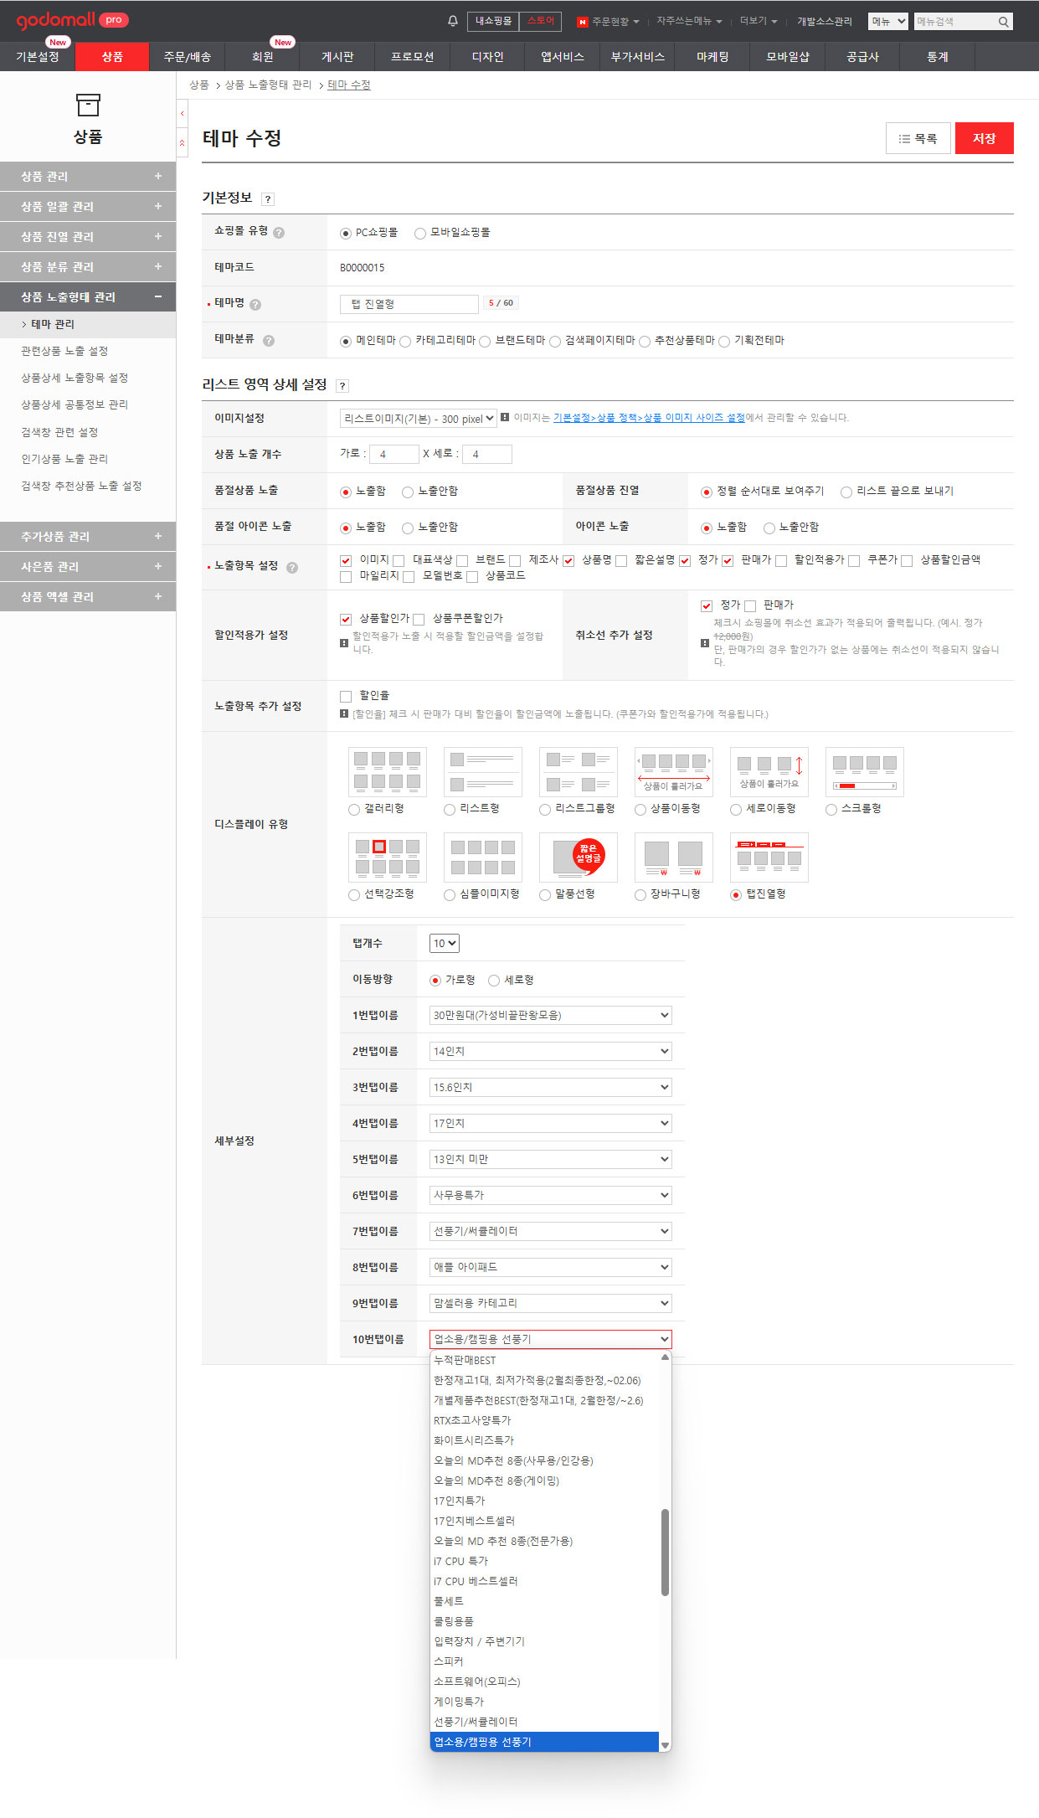The width and height of the screenshot is (1039, 1818).
Task: Click the 말풍선형 layout thumbnail
Action: [579, 857]
